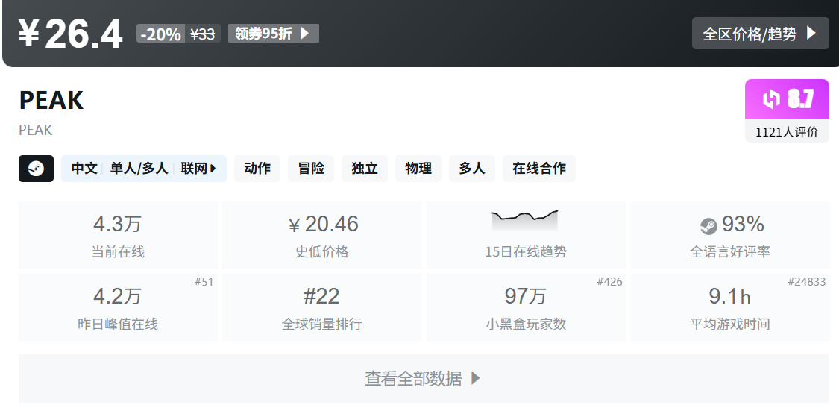Screen dimensions: 839x420
Task: Select the 物理 tag
Action: 418,169
